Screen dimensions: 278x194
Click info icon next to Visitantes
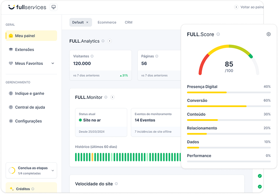(x=92, y=56)
